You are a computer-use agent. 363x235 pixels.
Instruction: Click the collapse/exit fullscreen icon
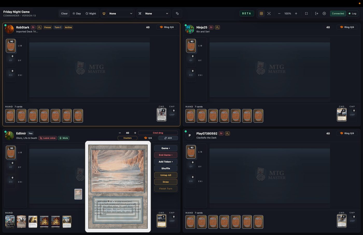[x=306, y=14]
